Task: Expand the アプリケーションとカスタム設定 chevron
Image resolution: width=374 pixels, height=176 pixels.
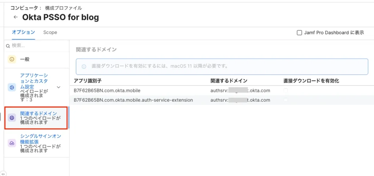Action: (58, 87)
